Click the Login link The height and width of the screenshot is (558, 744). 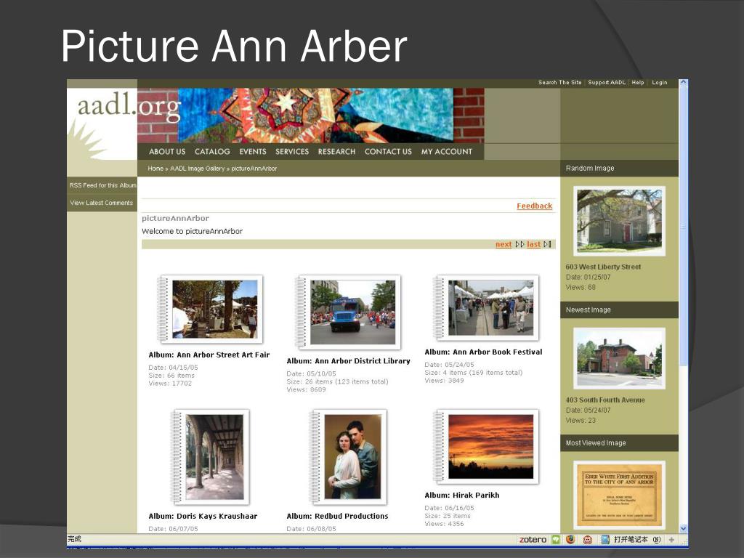[660, 83]
